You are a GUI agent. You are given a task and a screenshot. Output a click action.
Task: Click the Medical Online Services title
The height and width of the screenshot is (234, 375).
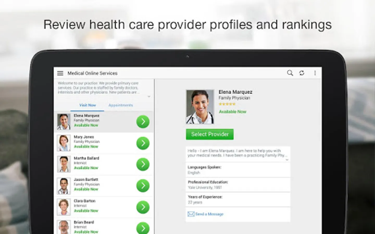coord(92,73)
